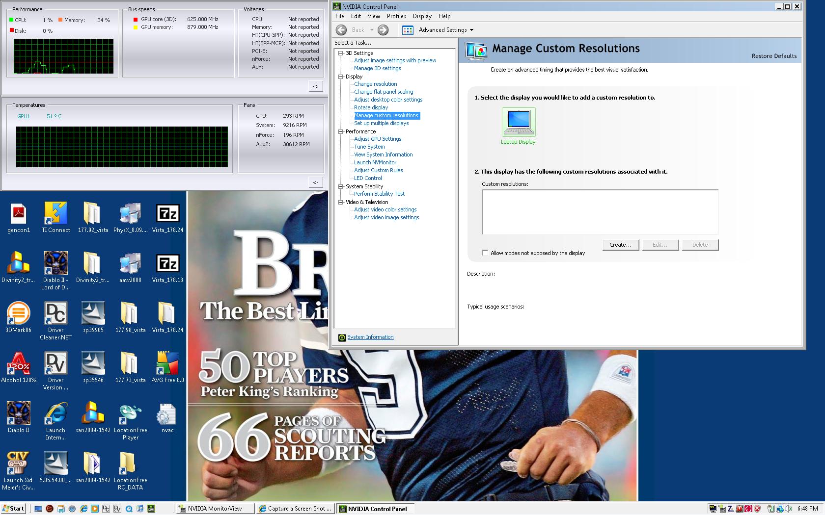This screenshot has width=825, height=515.
Task: Click the Create... button
Action: [621, 245]
